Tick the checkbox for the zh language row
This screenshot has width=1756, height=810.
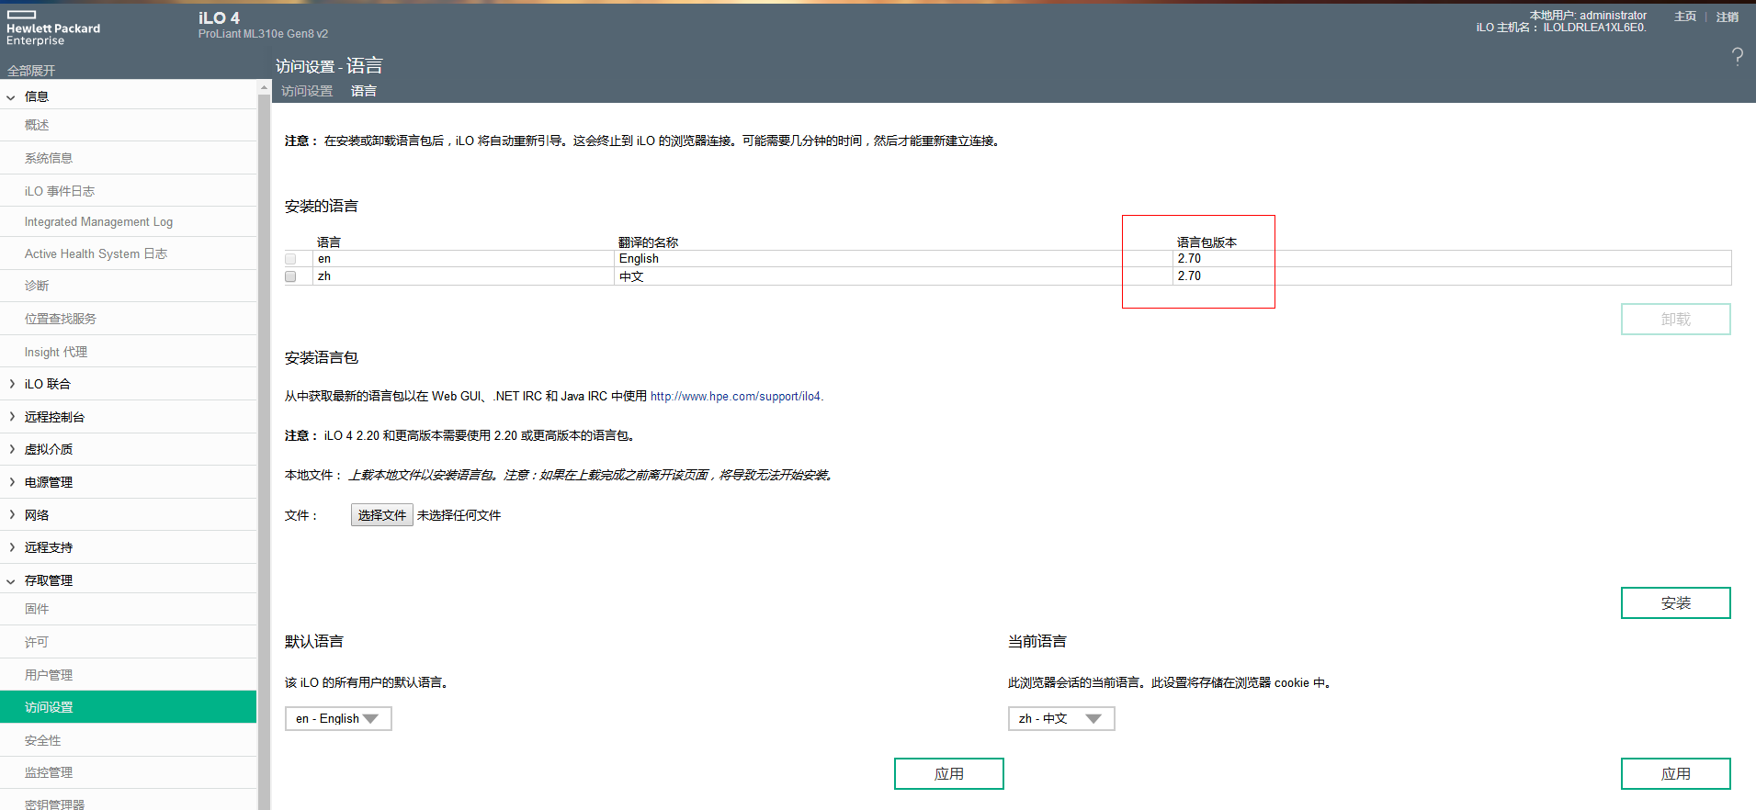pos(290,276)
